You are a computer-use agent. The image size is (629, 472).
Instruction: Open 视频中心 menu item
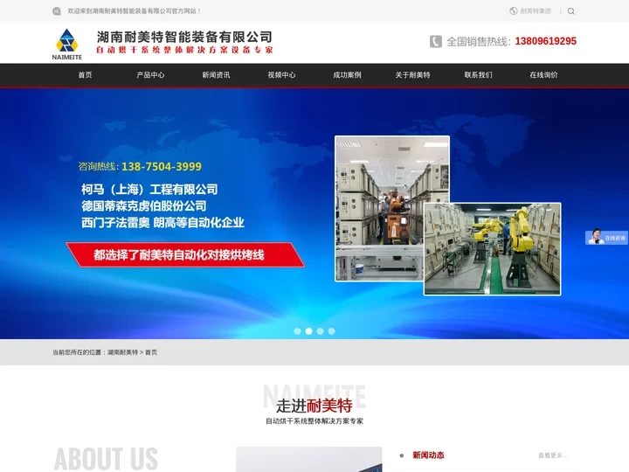(x=281, y=75)
